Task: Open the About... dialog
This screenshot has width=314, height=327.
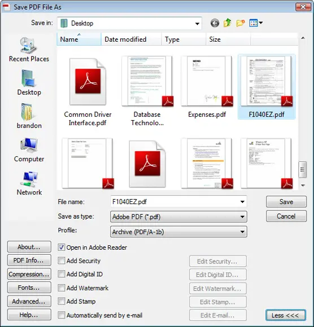Action: click(x=29, y=247)
